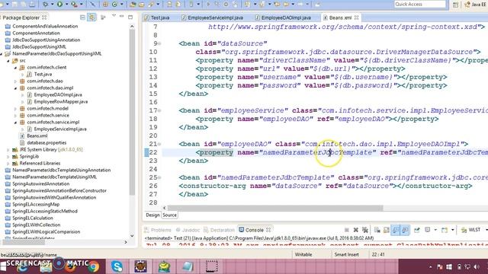Open Package Explorer View Menu triangle
Viewport: 488px width, 274px height.
[114, 16]
